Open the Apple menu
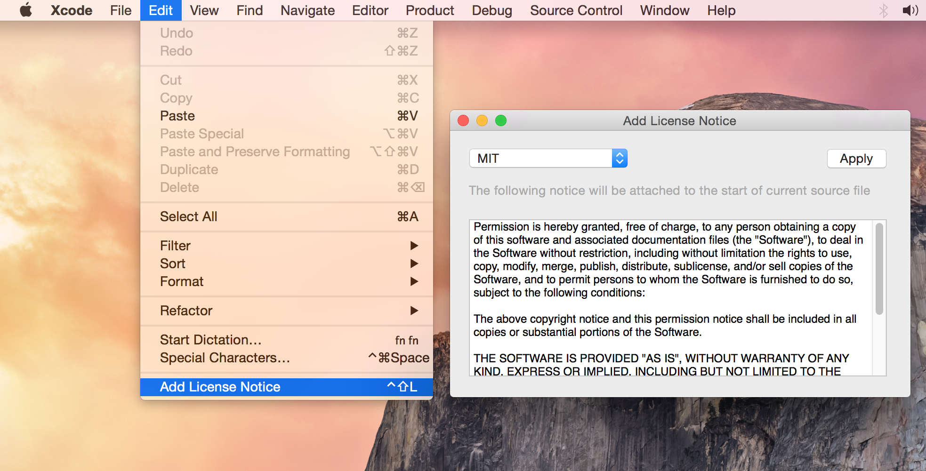The width and height of the screenshot is (926, 471). coord(26,10)
